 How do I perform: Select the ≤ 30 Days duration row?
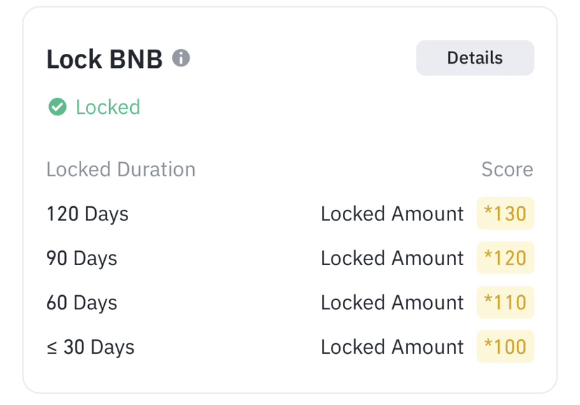click(90, 347)
